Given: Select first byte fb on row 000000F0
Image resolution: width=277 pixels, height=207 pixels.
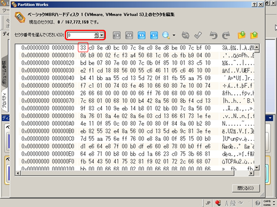Looking at the screenshot, I should (x=83, y=161).
